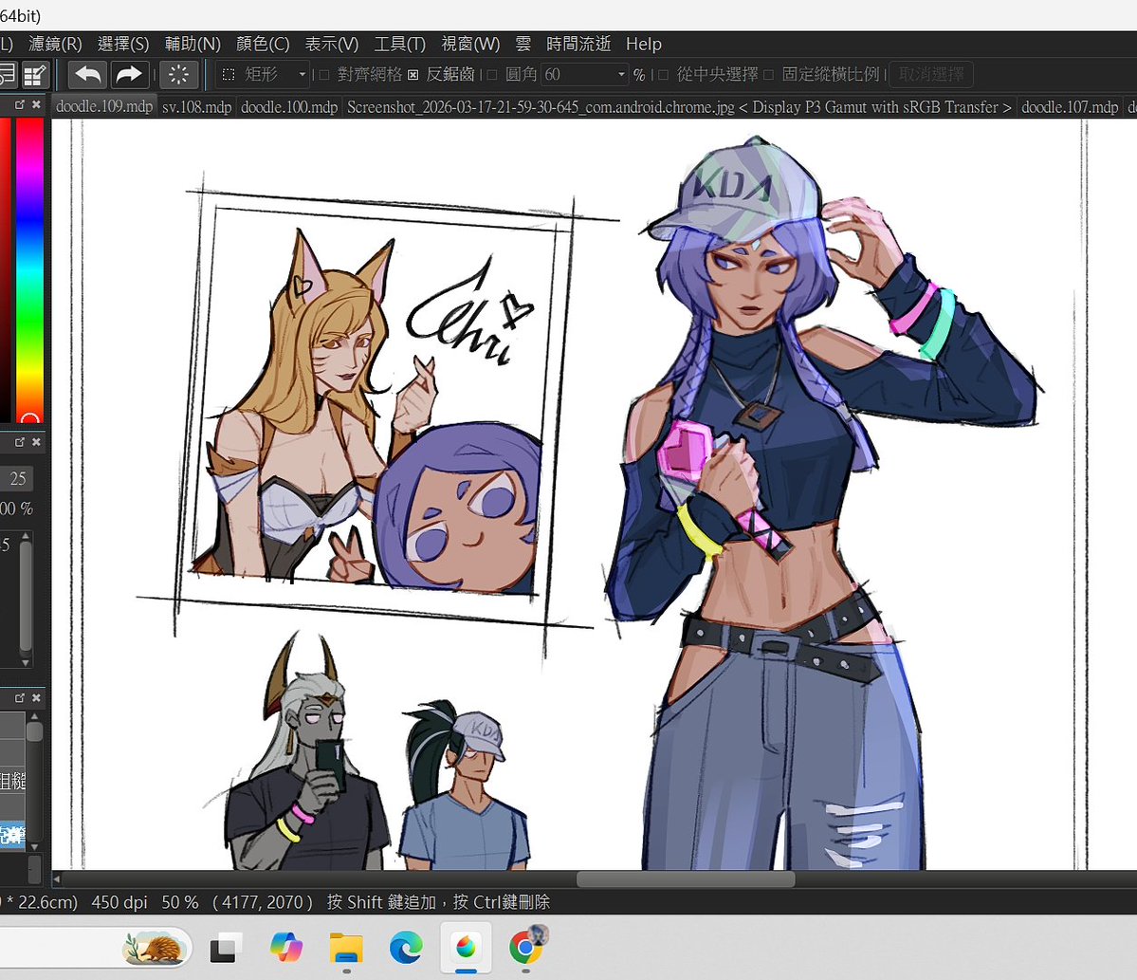Undo the last action with the left arrow
Viewport: 1137px width, 980px height.
click(88, 74)
